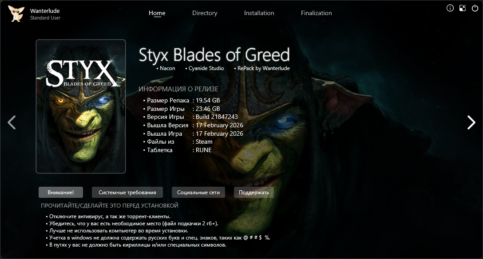The width and height of the screenshot is (483, 259).
Task: Open the Directory tab
Action: click(x=205, y=13)
